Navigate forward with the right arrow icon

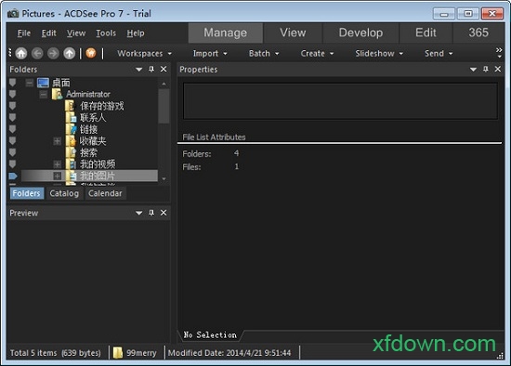(53, 54)
